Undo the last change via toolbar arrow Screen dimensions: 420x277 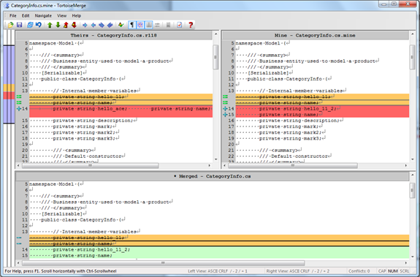click(39, 25)
